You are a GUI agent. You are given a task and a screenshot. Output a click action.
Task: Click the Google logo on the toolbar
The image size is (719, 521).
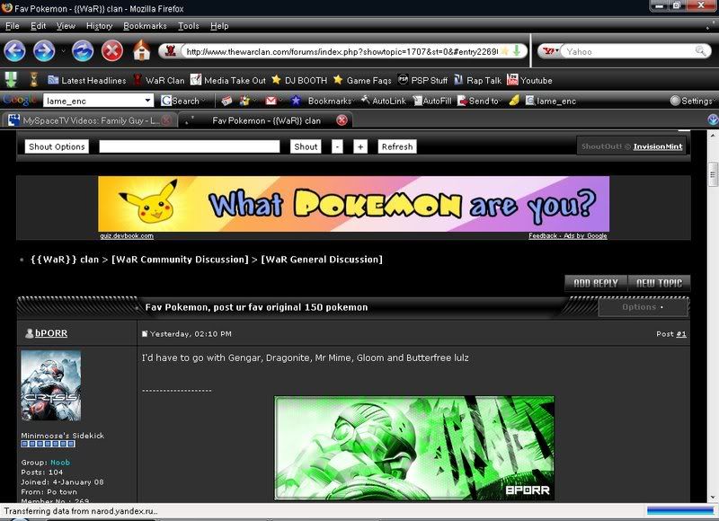click(x=19, y=100)
